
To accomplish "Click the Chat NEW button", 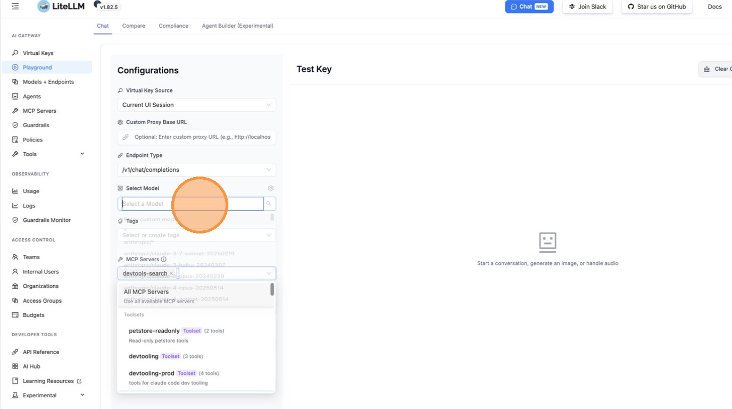I will click(529, 6).
